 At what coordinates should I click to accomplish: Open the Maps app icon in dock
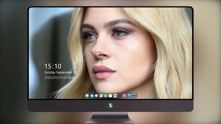coord(101,95)
